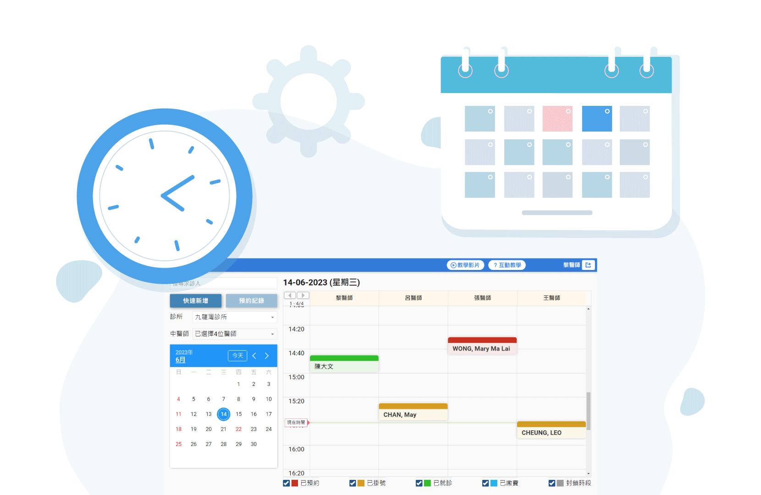Screen dimensions: 761x495
Task: Click the scrollbar down arrow in schedule
Action: [x=588, y=473]
